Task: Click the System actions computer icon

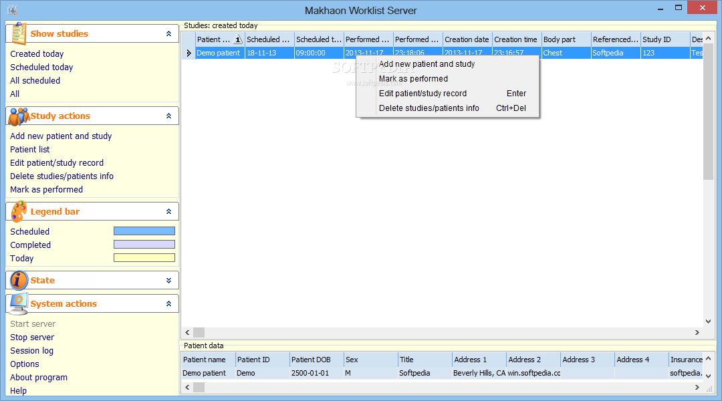Action: (19, 304)
